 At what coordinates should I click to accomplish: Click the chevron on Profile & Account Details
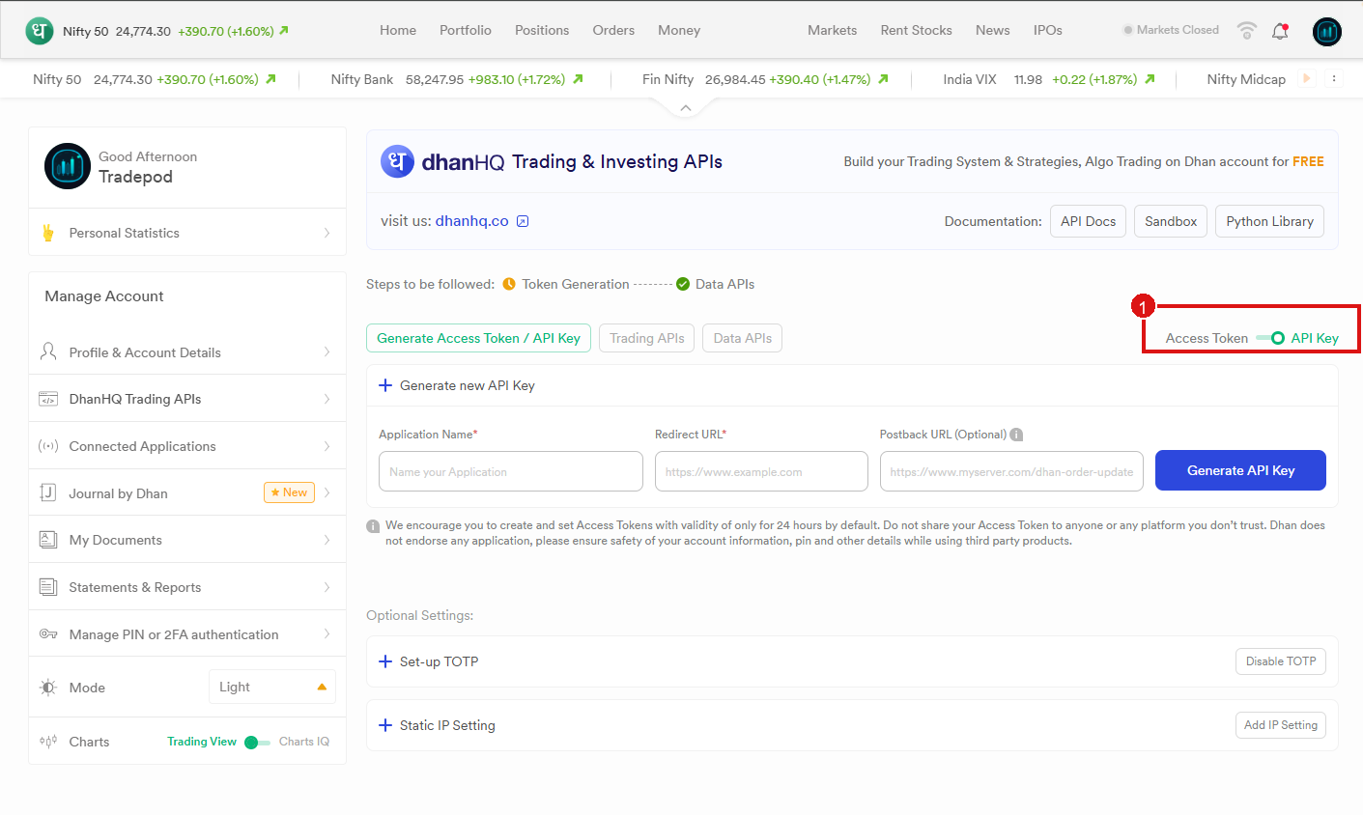tap(327, 351)
